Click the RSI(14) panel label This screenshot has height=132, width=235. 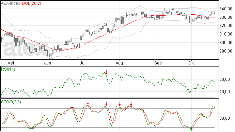[8, 69]
